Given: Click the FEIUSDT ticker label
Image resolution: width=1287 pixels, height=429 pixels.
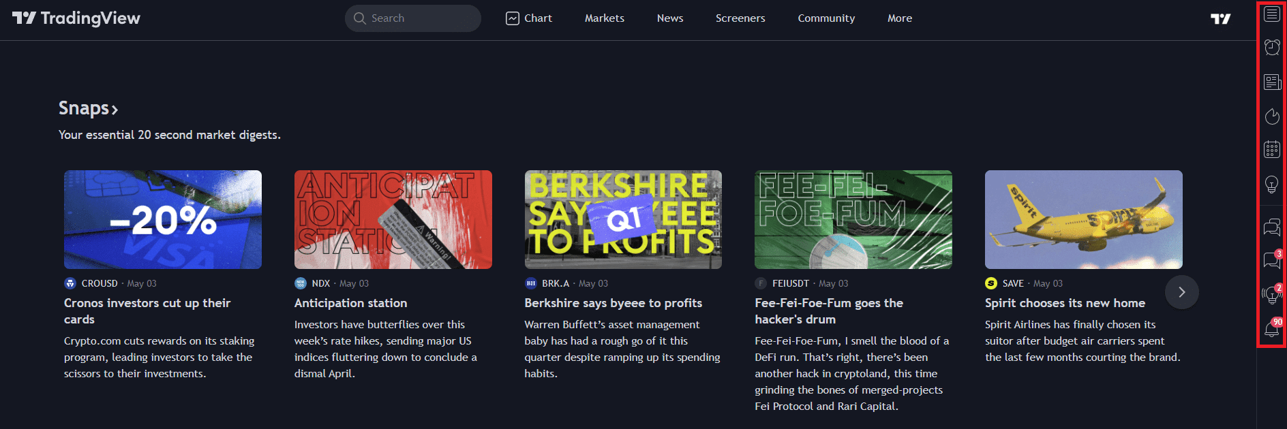Looking at the screenshot, I should pyautogui.click(x=791, y=283).
